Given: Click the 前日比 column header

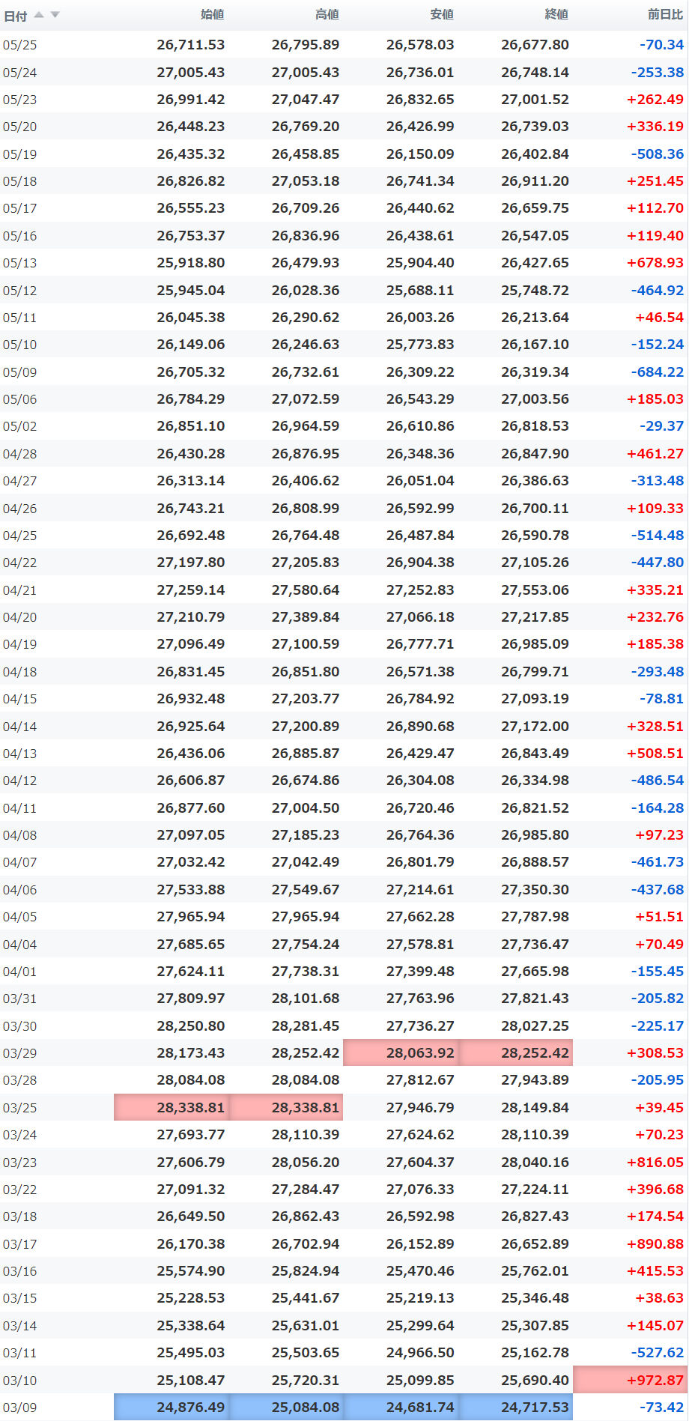Looking at the screenshot, I should pos(666,14).
